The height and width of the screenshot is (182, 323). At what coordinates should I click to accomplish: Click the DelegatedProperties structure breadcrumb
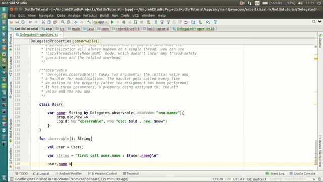[50, 41]
